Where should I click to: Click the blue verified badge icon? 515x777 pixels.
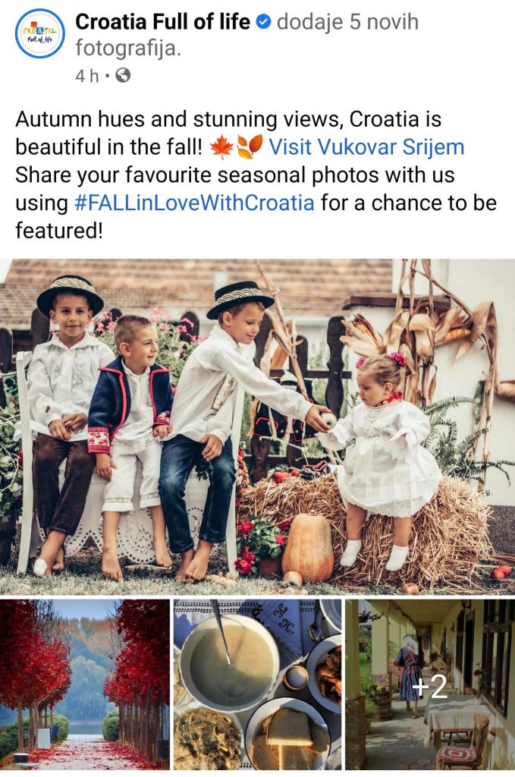click(265, 22)
